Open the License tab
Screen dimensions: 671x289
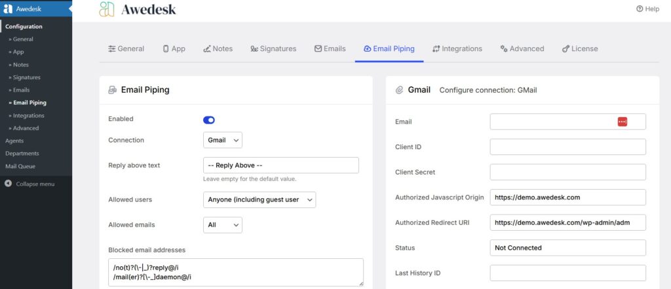(x=580, y=48)
